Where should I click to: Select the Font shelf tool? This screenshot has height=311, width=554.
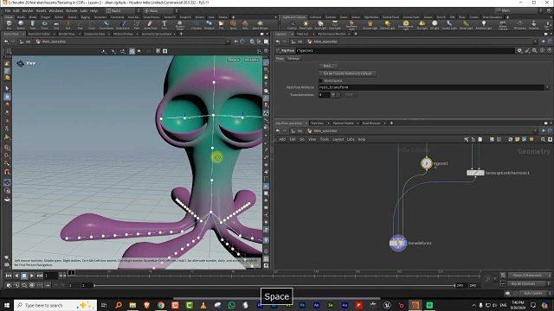tap(164, 25)
